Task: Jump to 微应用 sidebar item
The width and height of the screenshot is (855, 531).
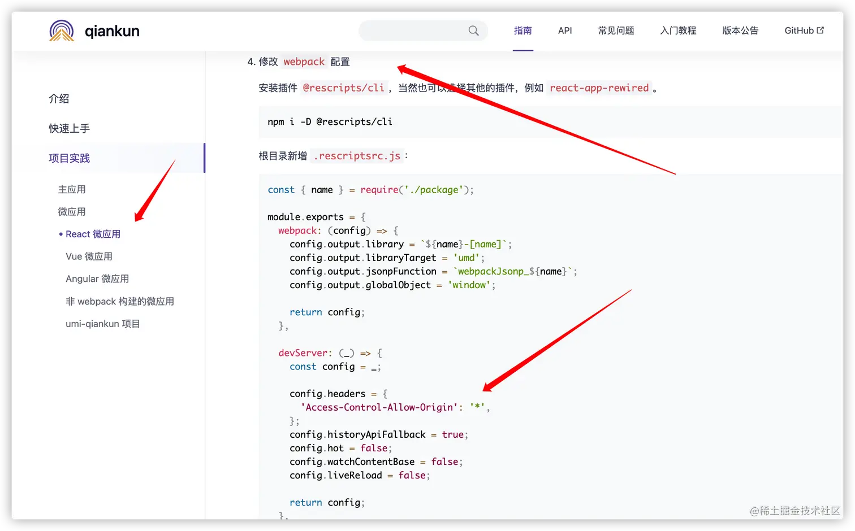Action: tap(72, 212)
